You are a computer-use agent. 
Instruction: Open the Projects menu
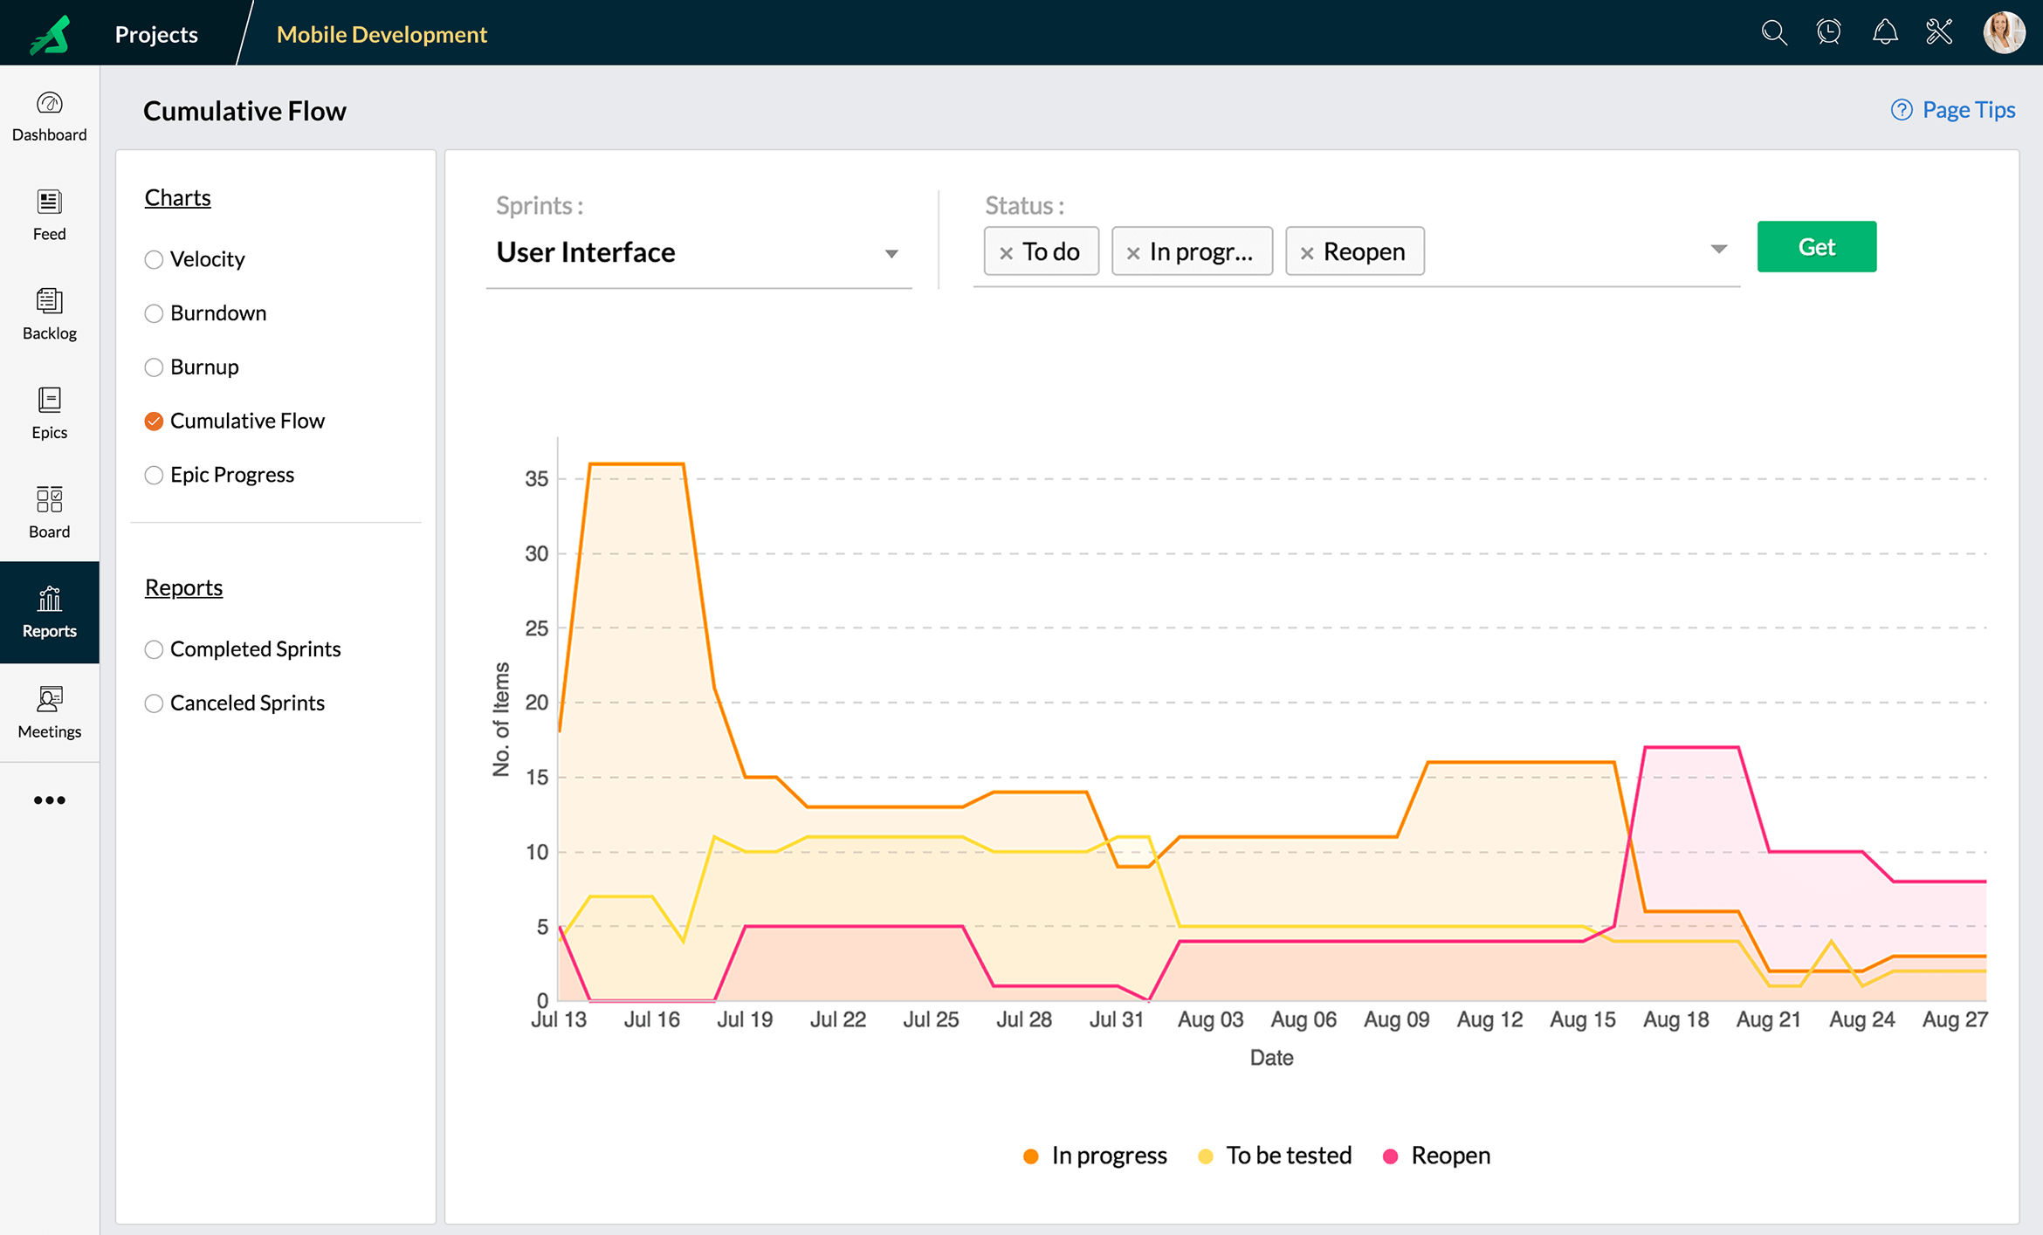(155, 34)
